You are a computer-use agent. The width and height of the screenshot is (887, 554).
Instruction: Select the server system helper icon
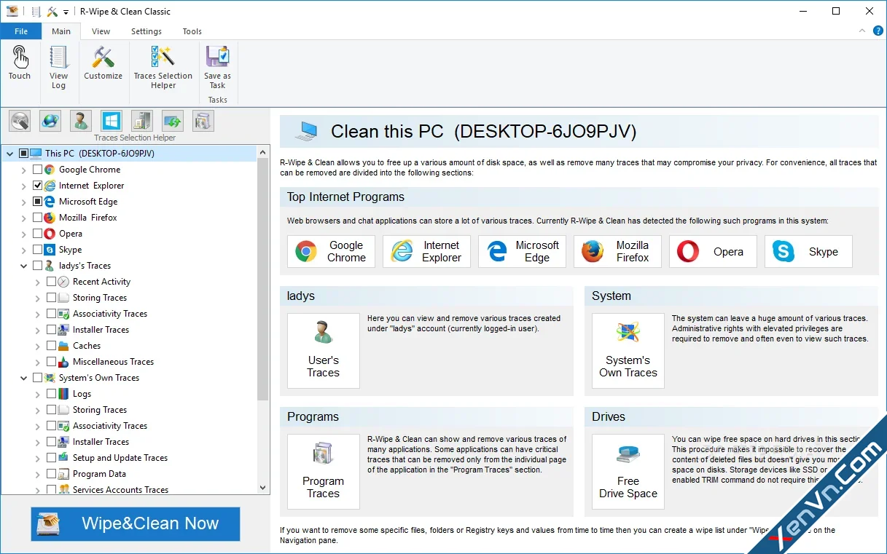[142, 120]
